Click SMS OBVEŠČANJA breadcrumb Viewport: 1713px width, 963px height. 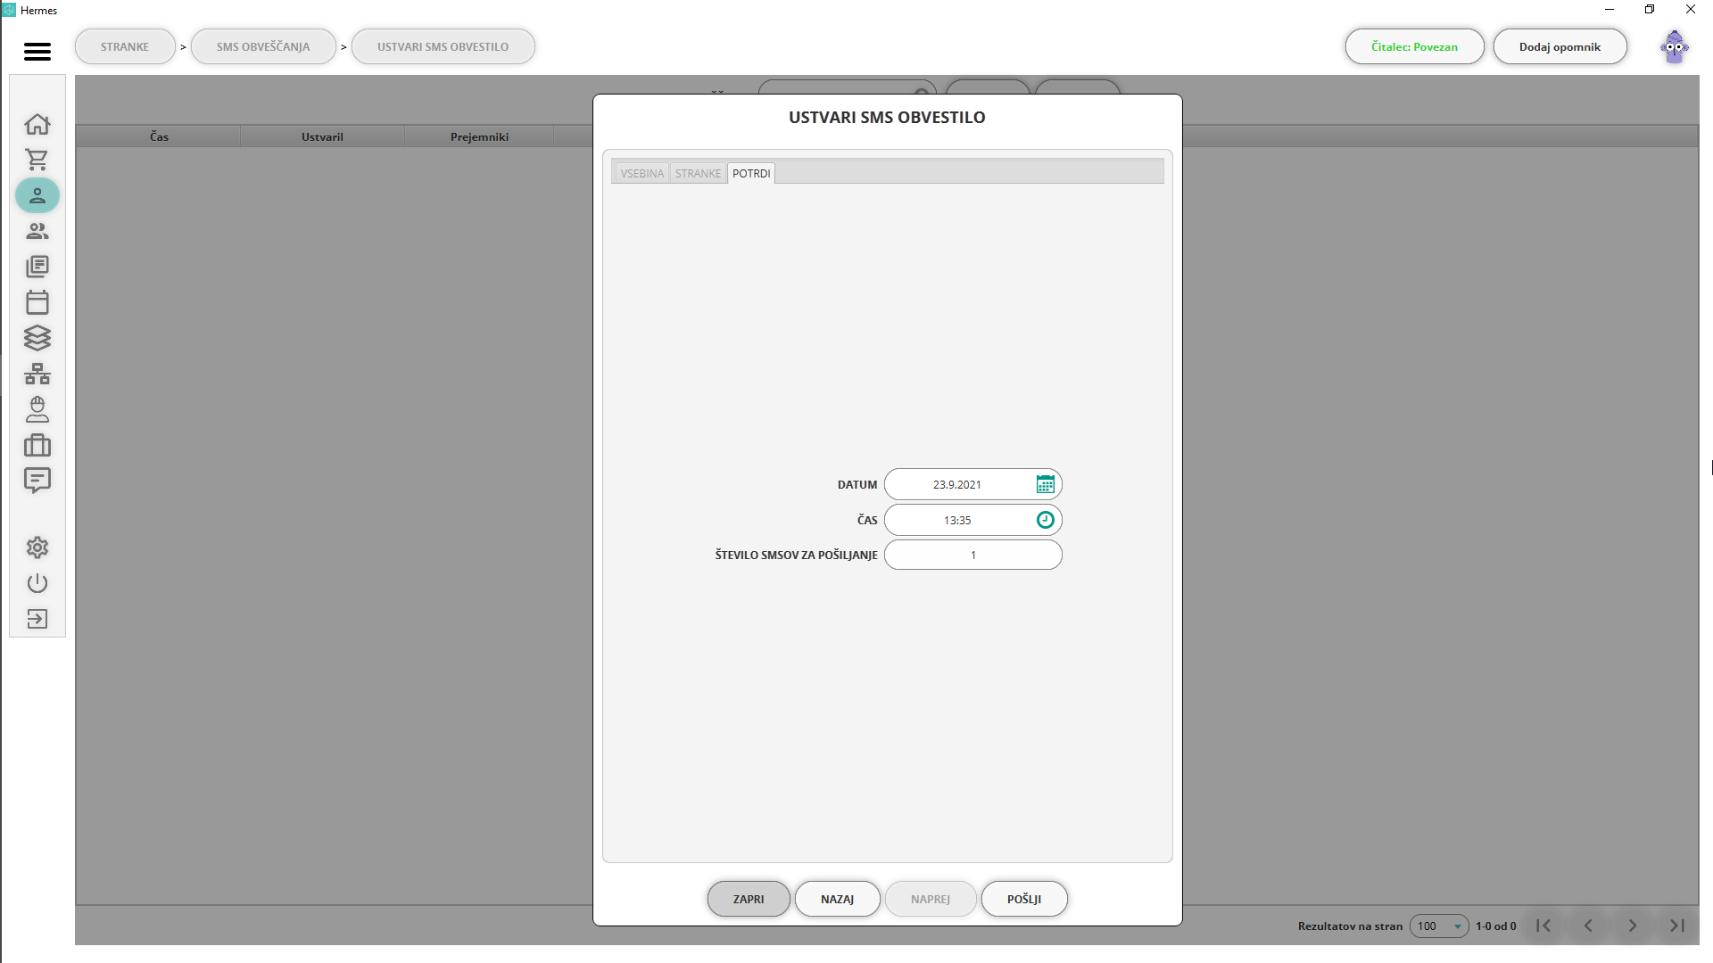[x=263, y=46]
